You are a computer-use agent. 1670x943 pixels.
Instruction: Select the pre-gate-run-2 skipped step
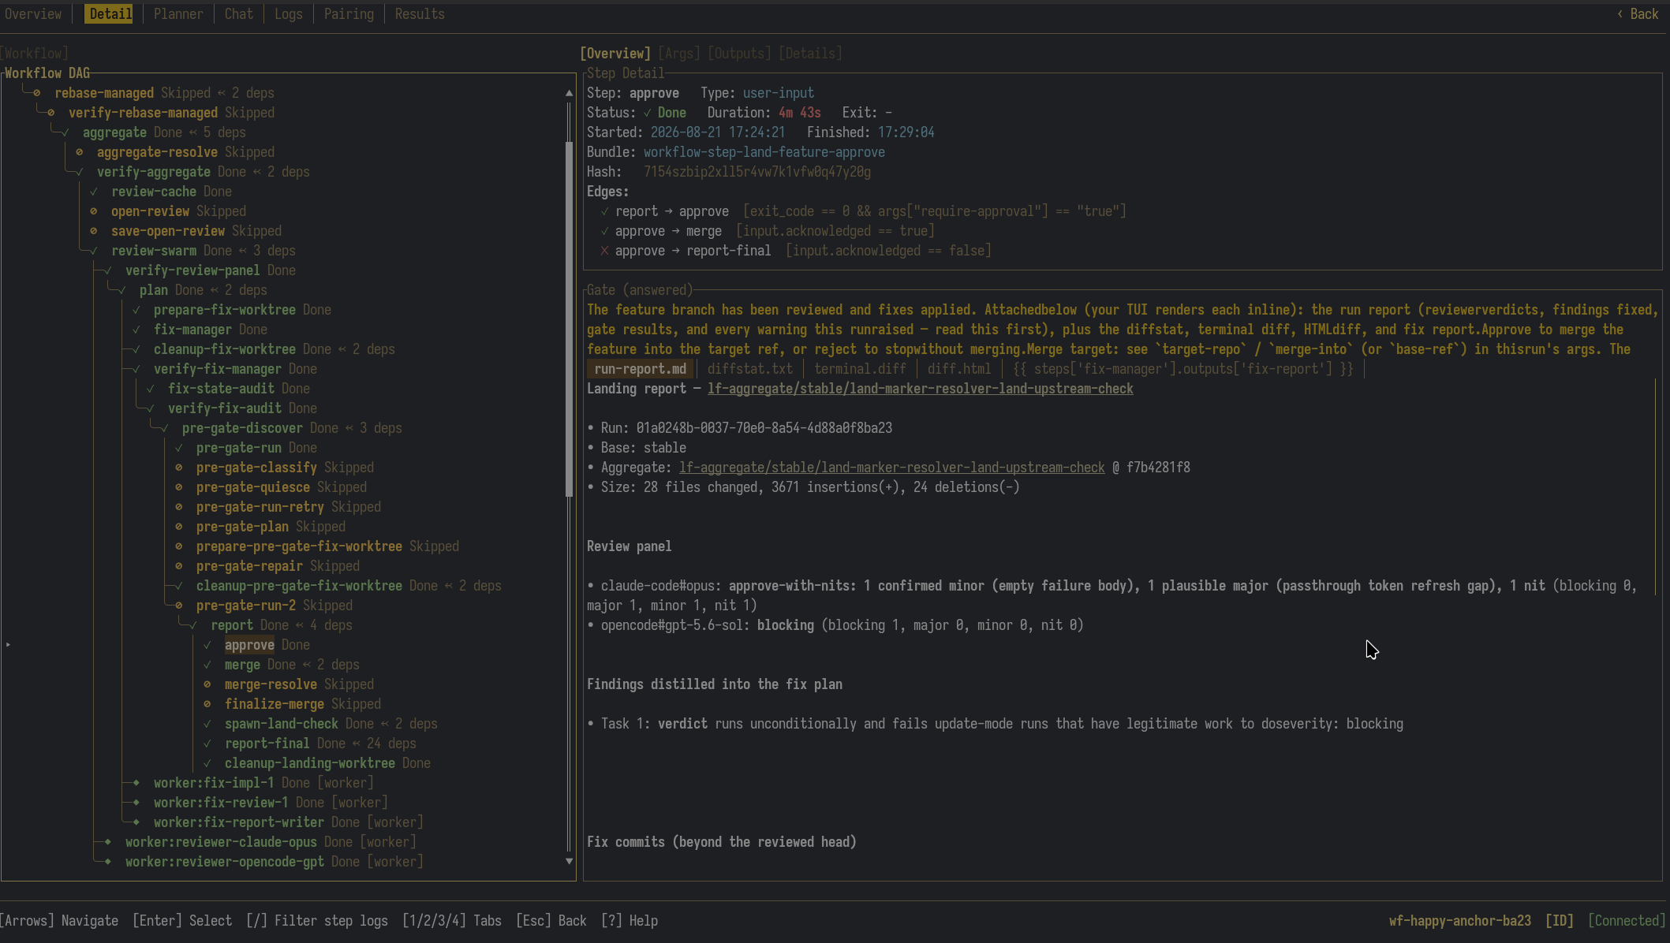246,606
